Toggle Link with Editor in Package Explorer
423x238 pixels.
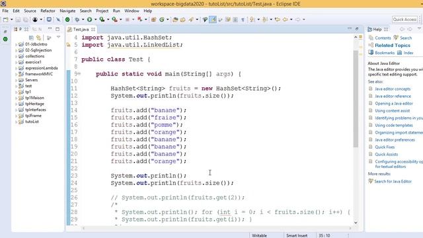click(x=38, y=38)
